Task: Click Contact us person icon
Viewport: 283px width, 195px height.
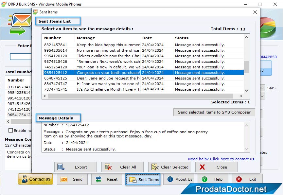Action: tap(25, 179)
